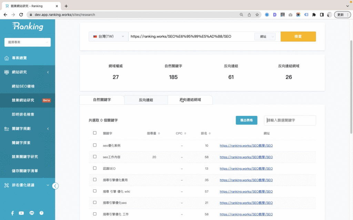The image size is (353, 220).
Task: Open 競業網站研究 Beta in sidebar
Action: click(28, 100)
